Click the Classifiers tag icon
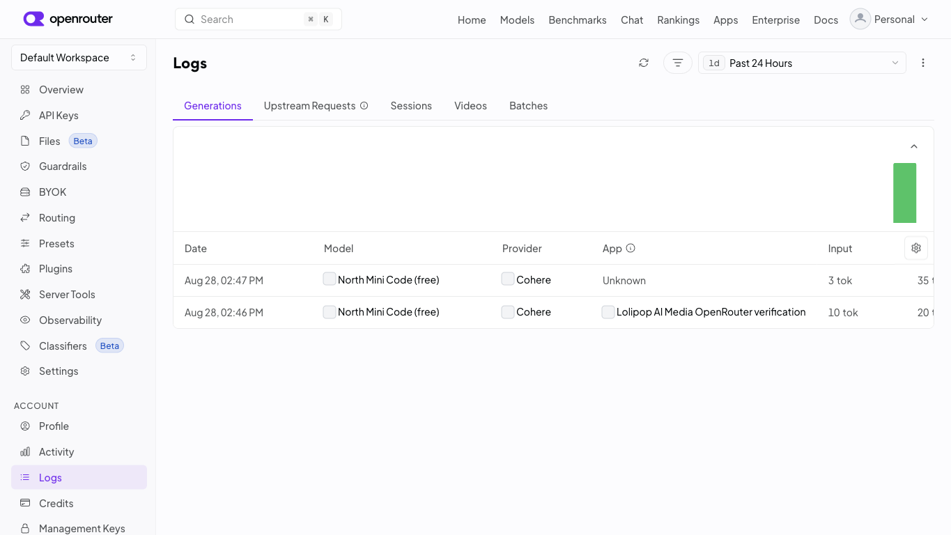This screenshot has width=951, height=535. tap(25, 346)
